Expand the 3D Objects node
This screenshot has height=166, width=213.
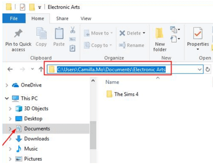(10, 109)
